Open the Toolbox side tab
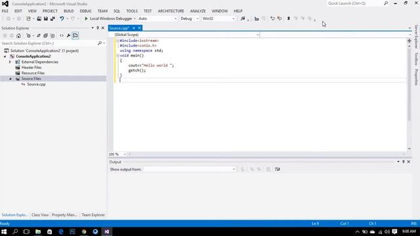Screen dimensions: 420x236 click(x=416, y=58)
